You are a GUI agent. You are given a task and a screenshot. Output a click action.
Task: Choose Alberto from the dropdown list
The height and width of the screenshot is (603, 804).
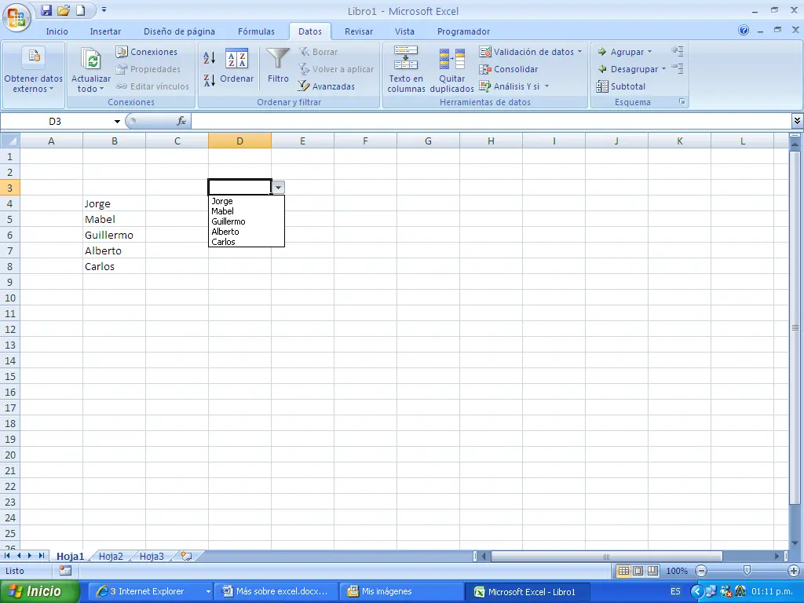coord(246,232)
